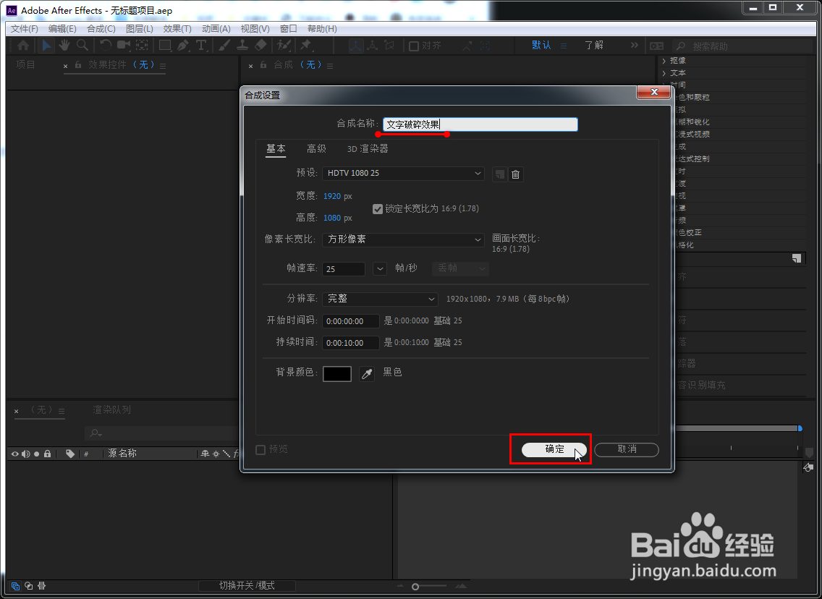Viewport: 822px width, 599px height.
Task: Toggle the 切换开关/模式 control
Action: [x=247, y=586]
